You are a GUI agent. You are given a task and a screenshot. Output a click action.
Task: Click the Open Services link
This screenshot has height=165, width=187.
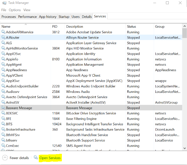[x=50, y=158]
